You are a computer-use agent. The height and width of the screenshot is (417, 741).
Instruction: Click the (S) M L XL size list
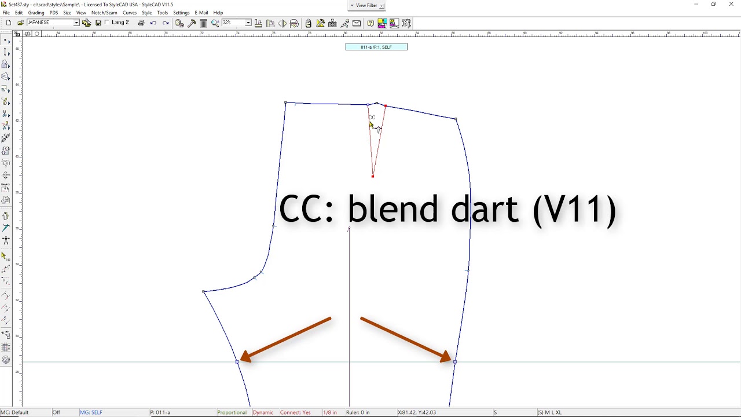pyautogui.click(x=549, y=412)
